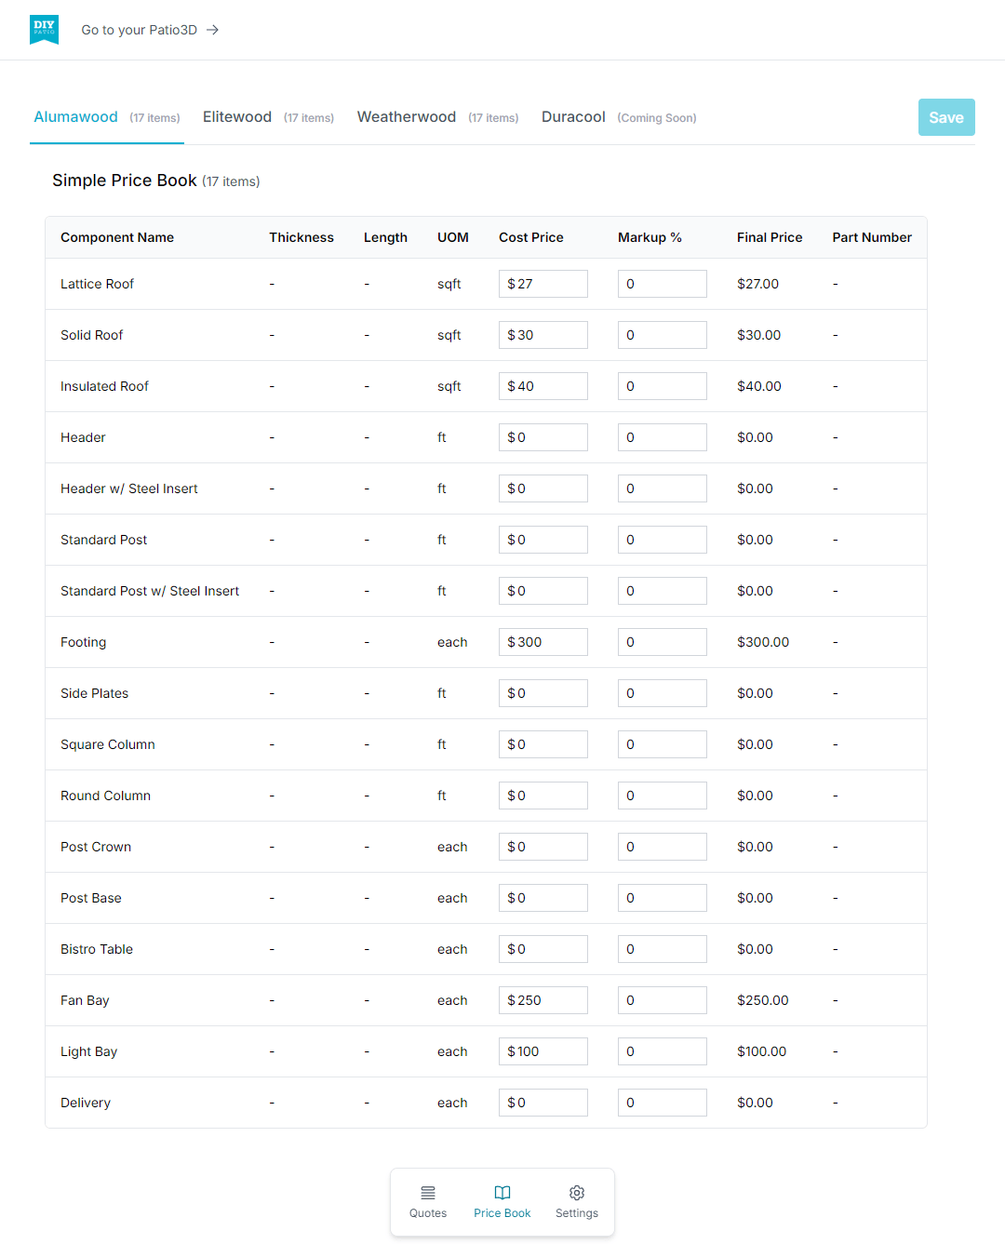Click the arrow next to Go to your Patio3D
This screenshot has width=1005, height=1244.
(x=213, y=30)
